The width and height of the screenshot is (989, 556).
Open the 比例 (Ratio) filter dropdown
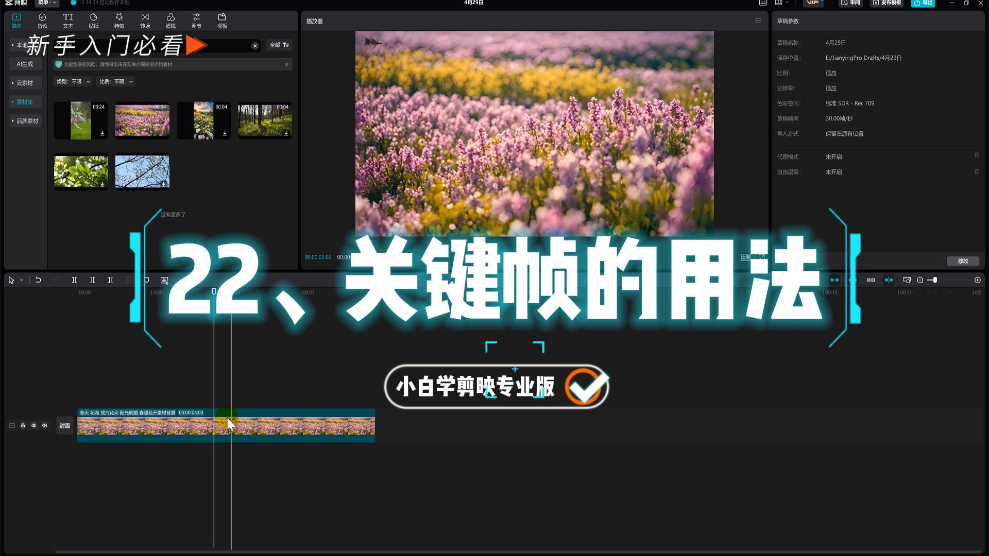pos(115,81)
